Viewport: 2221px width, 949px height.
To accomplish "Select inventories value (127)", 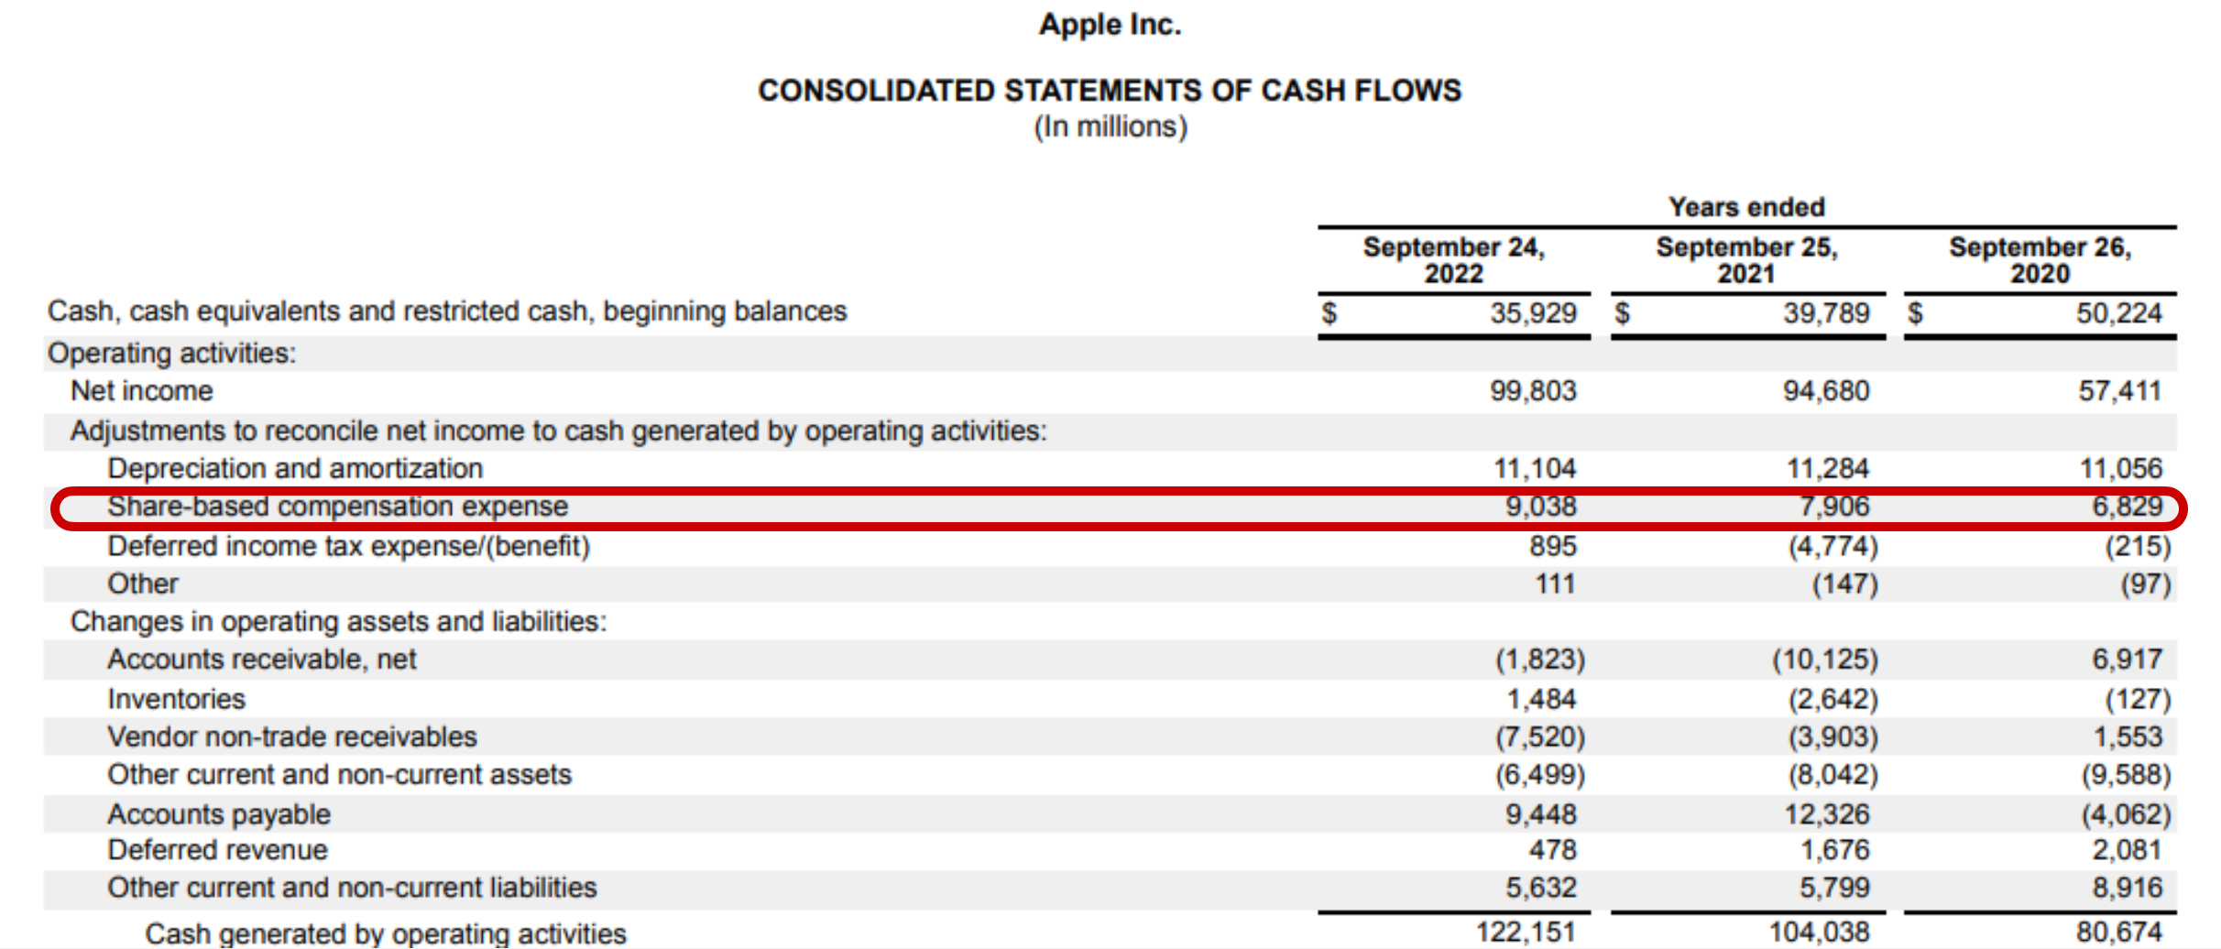I will pos(2138,700).
